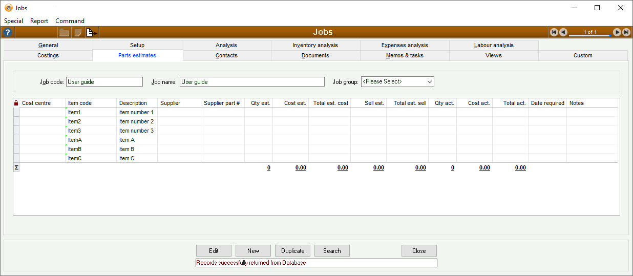Click the red lock icon in grid header
This screenshot has width=633, height=276.
click(16, 103)
